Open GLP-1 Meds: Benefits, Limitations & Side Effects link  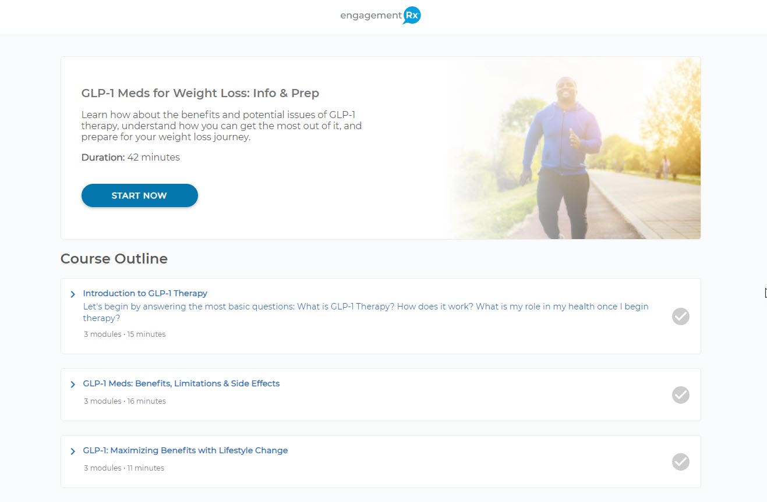[181, 383]
